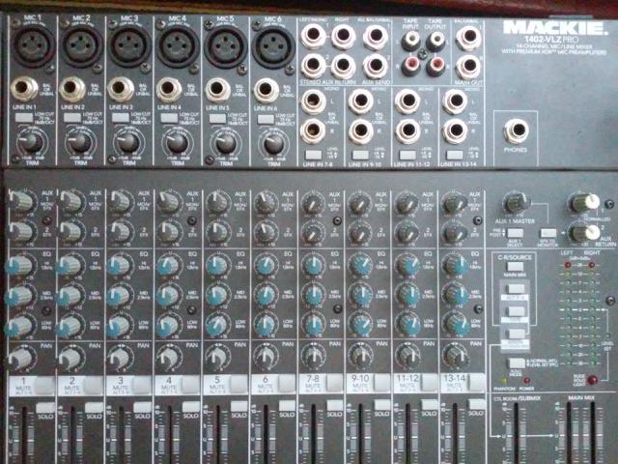Screen dimensions: 618x464
Task: Click the MAIN MIX fader
Action: coord(577,430)
